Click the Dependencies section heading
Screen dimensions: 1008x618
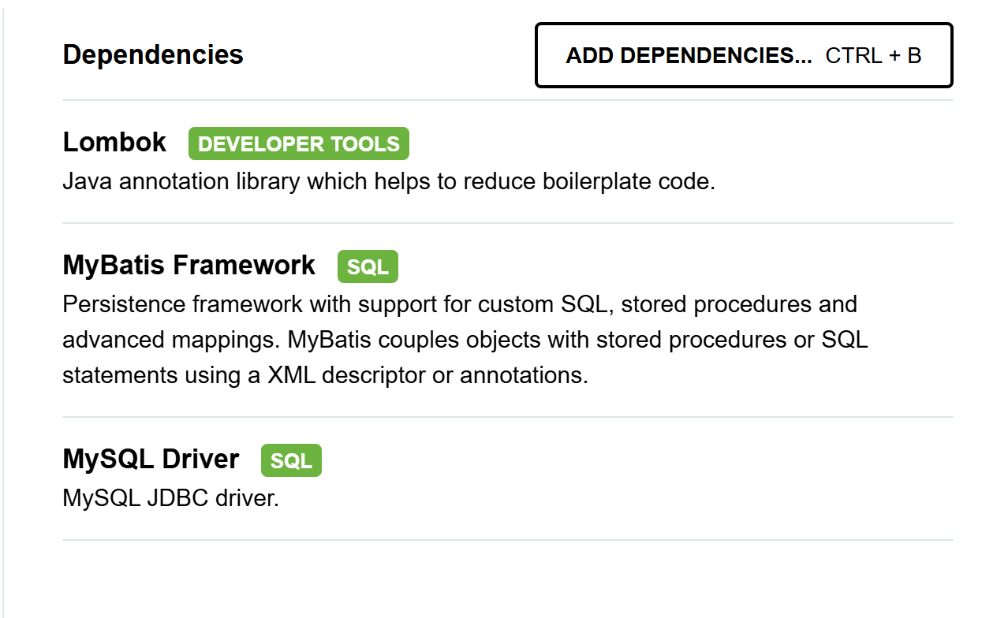tap(153, 55)
